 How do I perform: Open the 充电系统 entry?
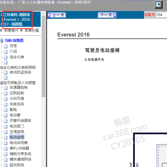17,104
